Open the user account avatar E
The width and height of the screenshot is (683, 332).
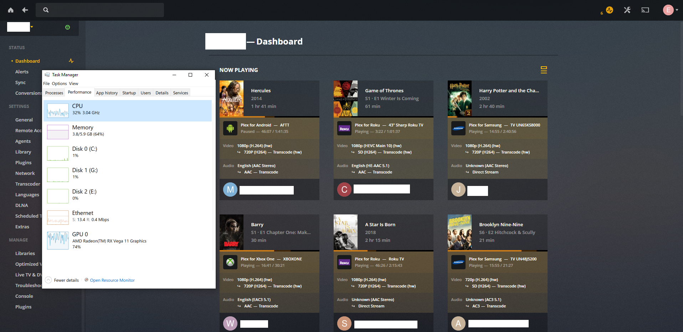point(668,10)
